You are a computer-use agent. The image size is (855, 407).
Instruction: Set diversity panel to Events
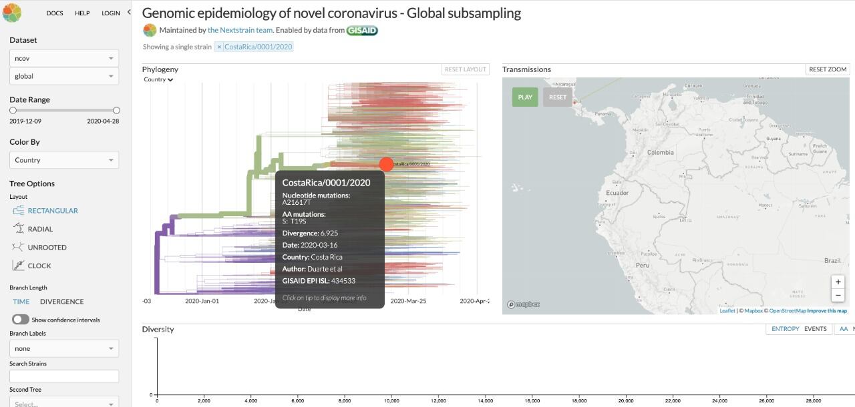pyautogui.click(x=815, y=329)
